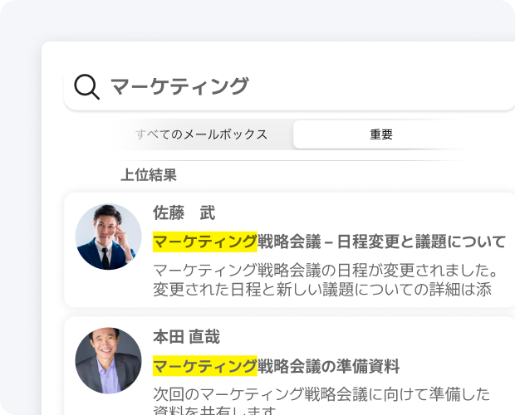Open the 日程変更と議題について email subject
Viewport: 515px width, 415px height.
click(381, 242)
